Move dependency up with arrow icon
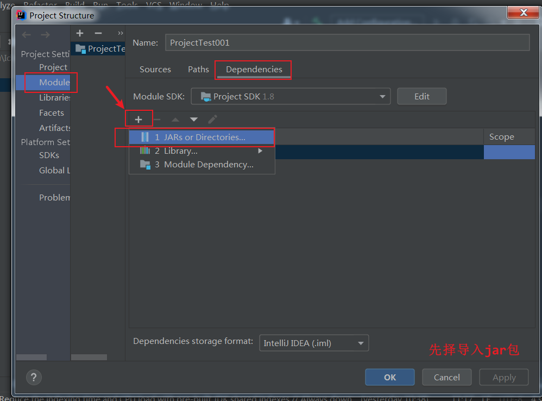 point(175,120)
